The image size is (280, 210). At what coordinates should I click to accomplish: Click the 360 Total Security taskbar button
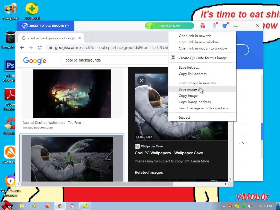(x=85, y=206)
